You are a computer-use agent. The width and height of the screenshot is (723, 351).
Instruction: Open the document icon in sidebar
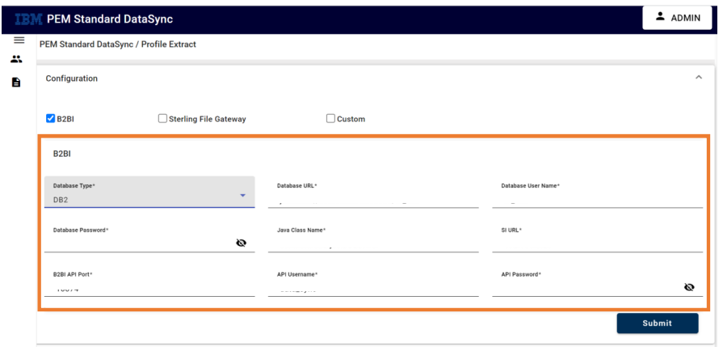click(x=16, y=82)
